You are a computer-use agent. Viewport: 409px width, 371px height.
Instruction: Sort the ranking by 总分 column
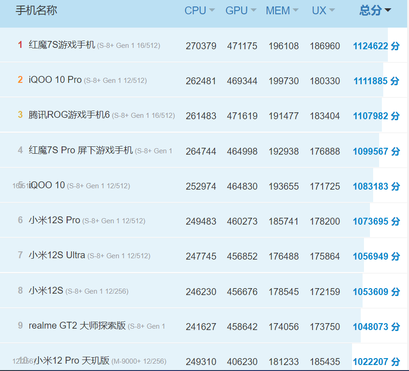pos(375,11)
